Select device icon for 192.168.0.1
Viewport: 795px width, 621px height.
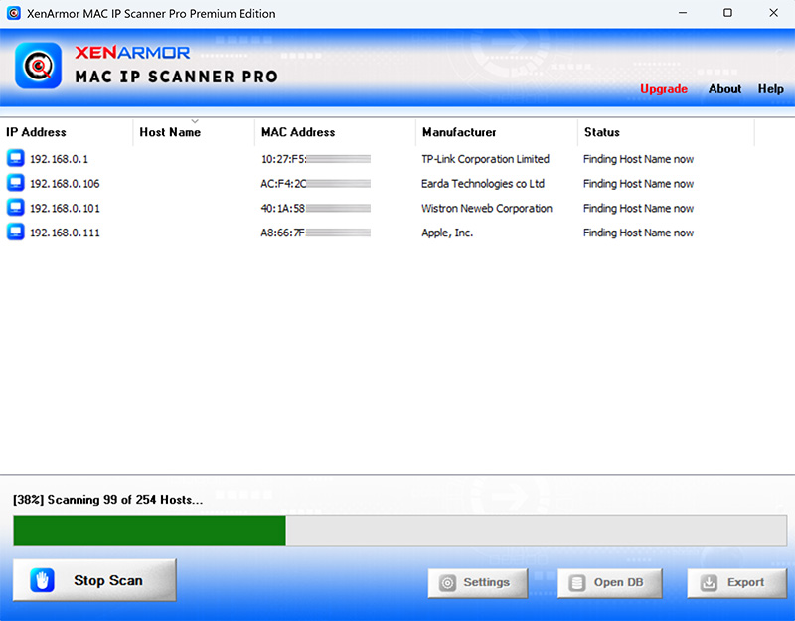[16, 158]
